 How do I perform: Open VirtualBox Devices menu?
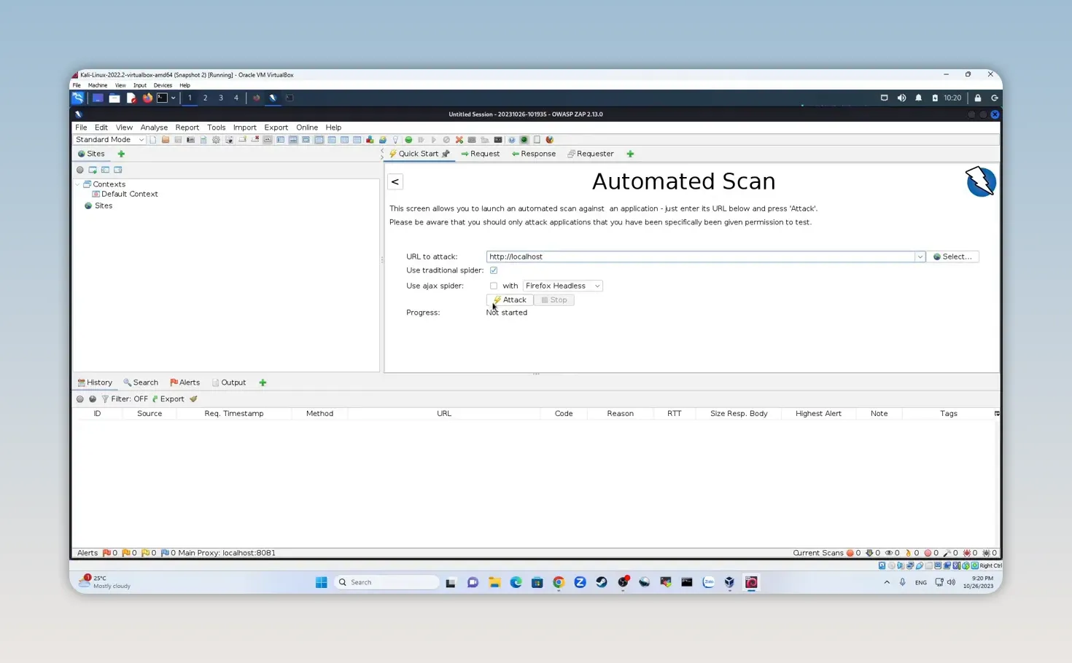(163, 85)
